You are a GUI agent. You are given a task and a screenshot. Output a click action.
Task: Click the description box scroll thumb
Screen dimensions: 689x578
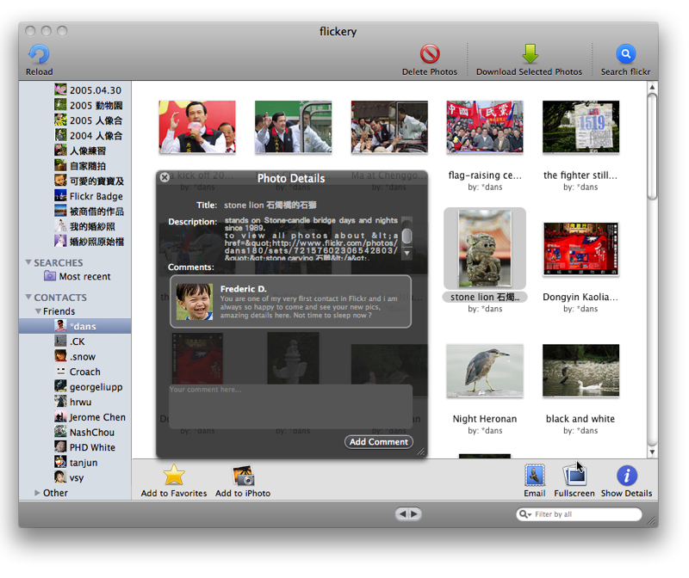click(407, 235)
